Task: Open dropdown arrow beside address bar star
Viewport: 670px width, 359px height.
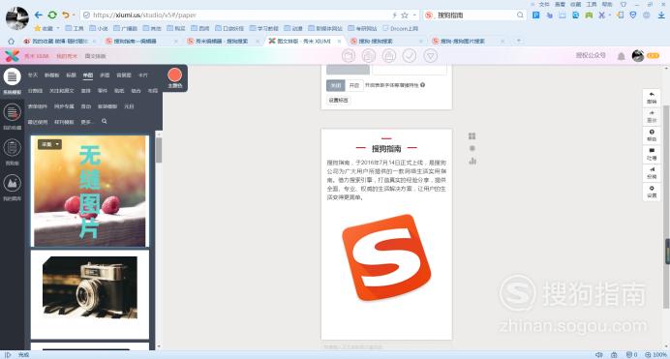Action: point(414,15)
